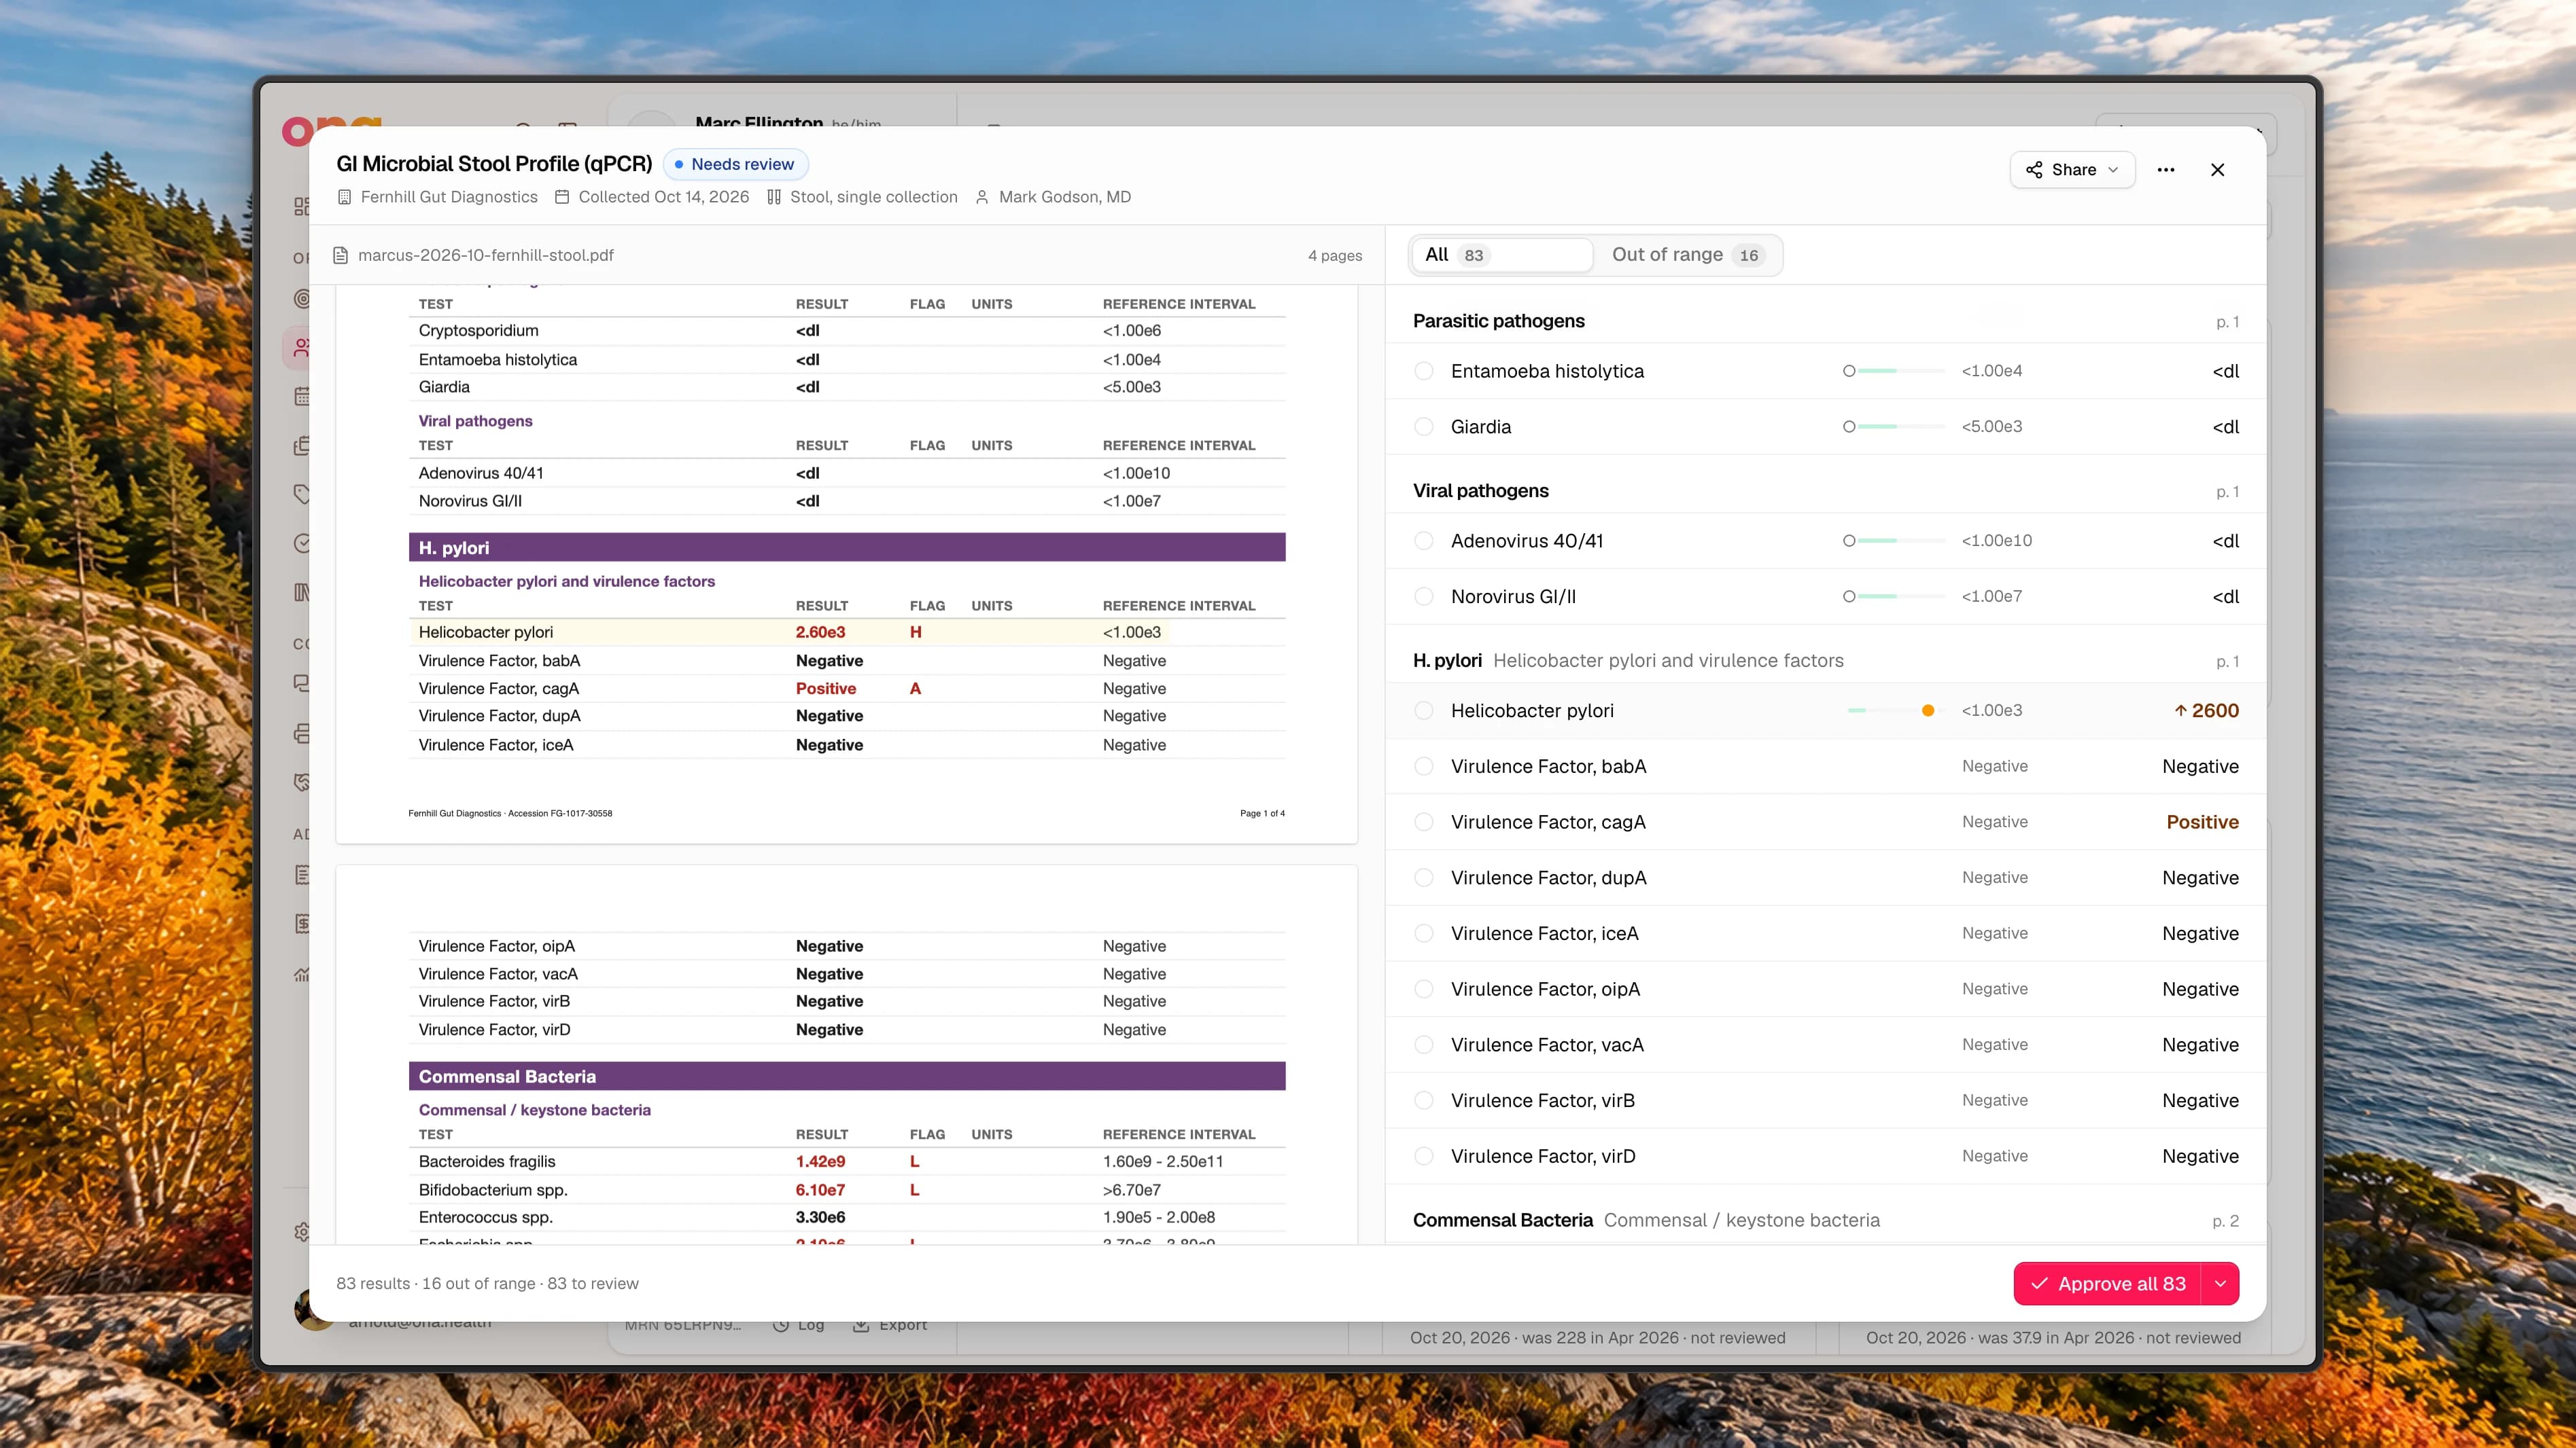Click the Virulence Factor, virD row

(1826, 1156)
